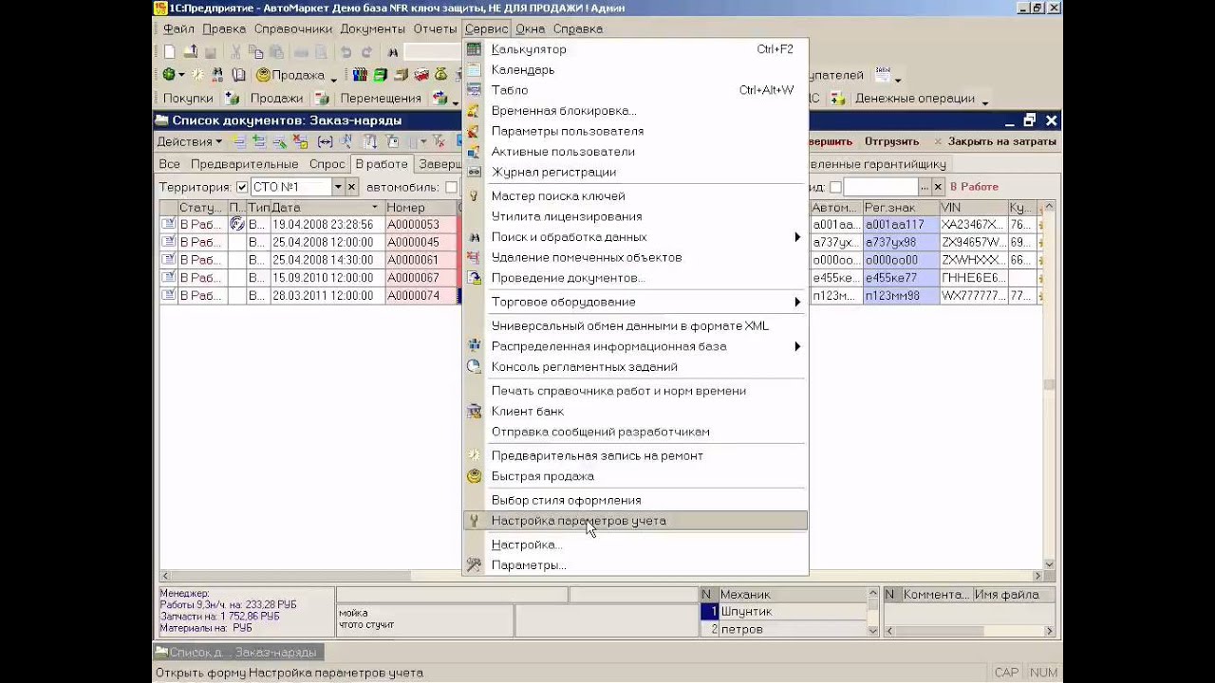The width and height of the screenshot is (1215, 683).
Task: Click the Отгрузить button
Action: coord(891,141)
